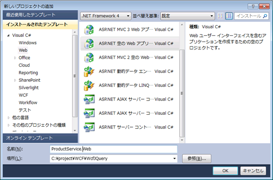Expand the その他のプロジェクトの種類 node
Screen dimensions: 273x180
point(9,125)
